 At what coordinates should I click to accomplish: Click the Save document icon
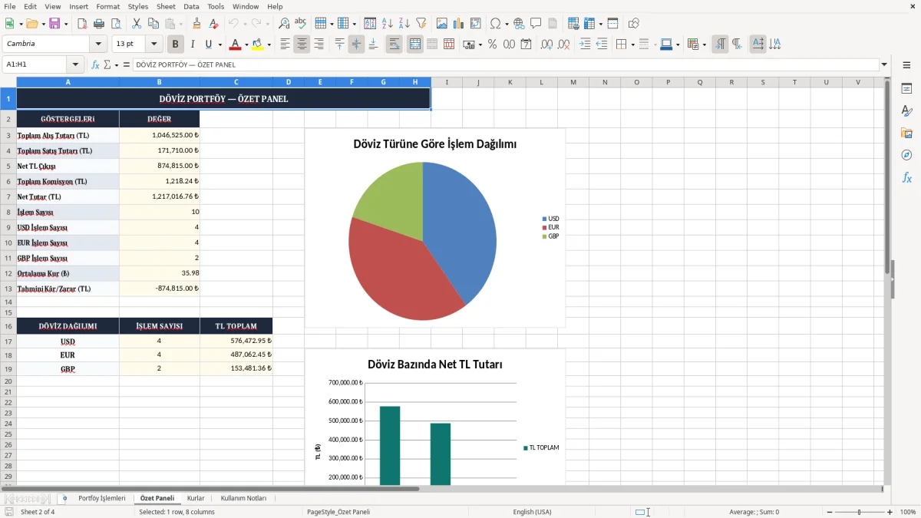point(54,24)
